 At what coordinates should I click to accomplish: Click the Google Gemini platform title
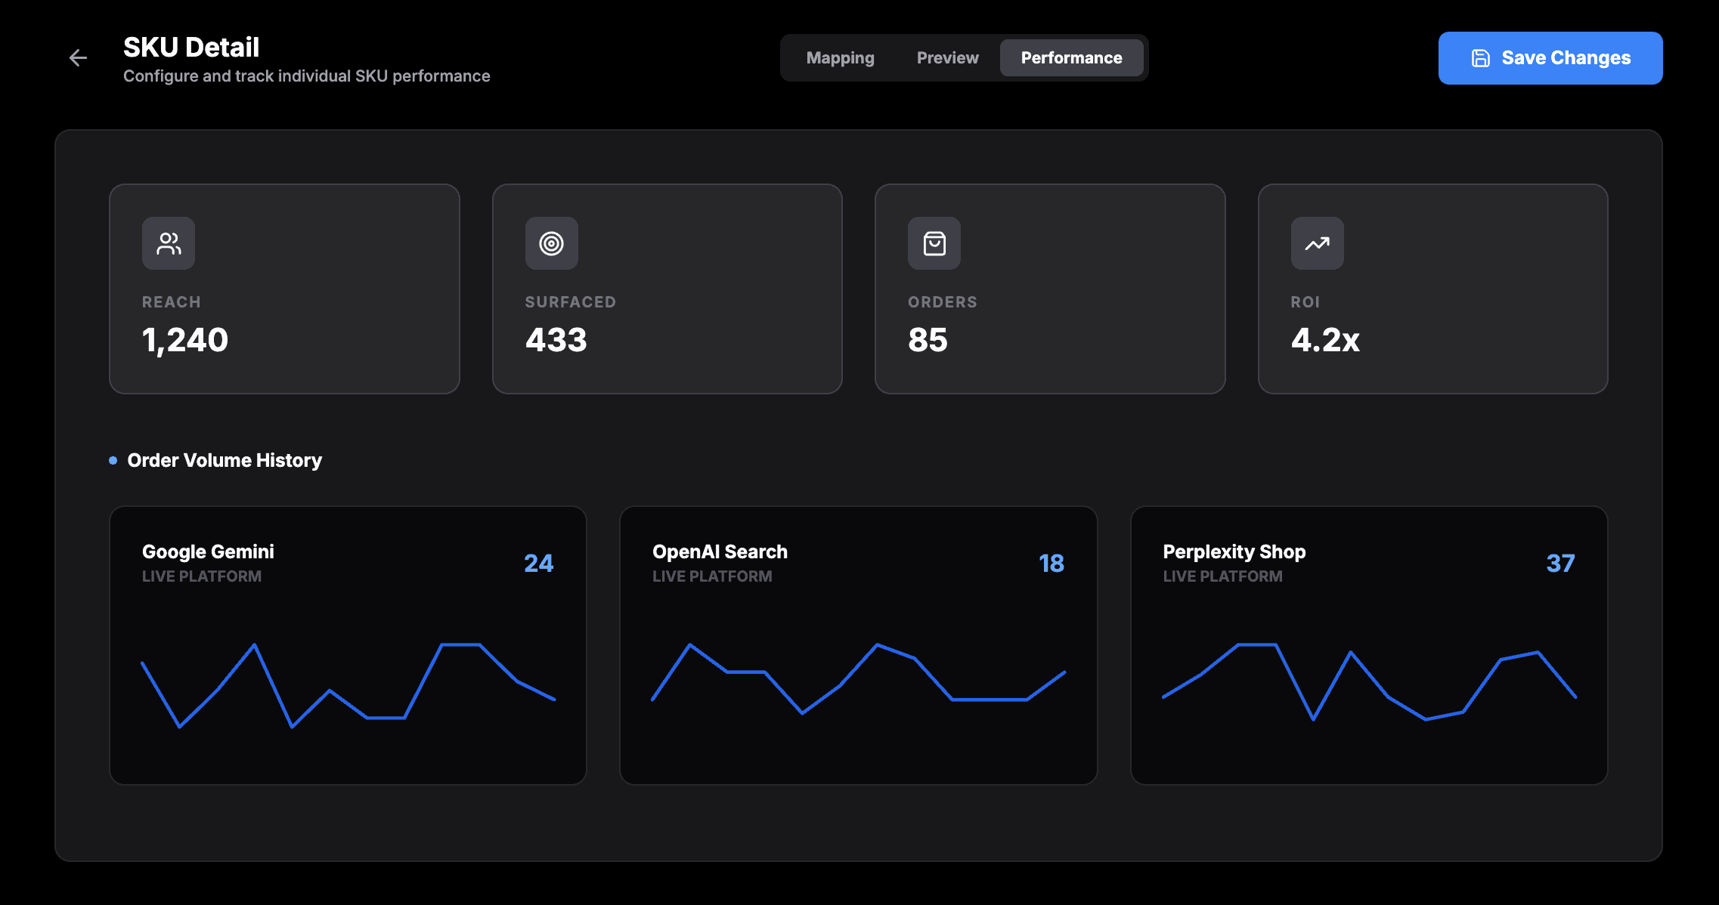coord(208,551)
